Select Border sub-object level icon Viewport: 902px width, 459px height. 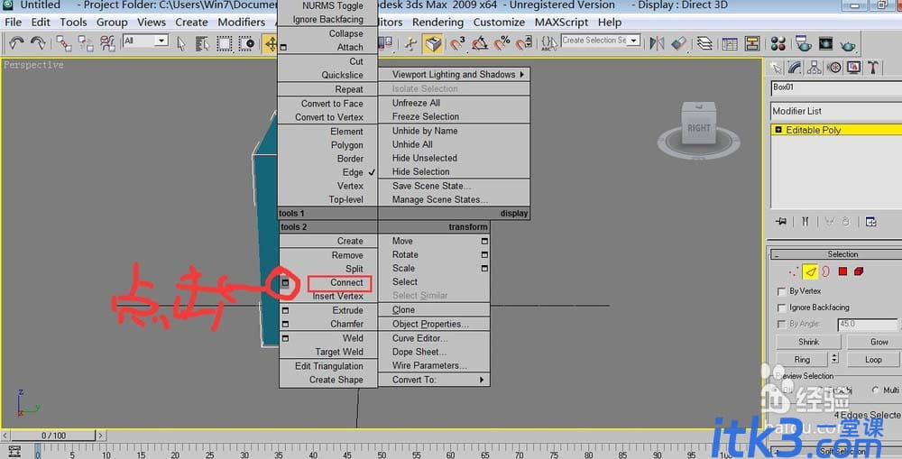pyautogui.click(x=826, y=271)
